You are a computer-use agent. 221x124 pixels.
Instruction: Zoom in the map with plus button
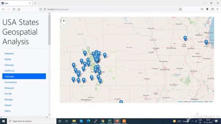[64, 21]
